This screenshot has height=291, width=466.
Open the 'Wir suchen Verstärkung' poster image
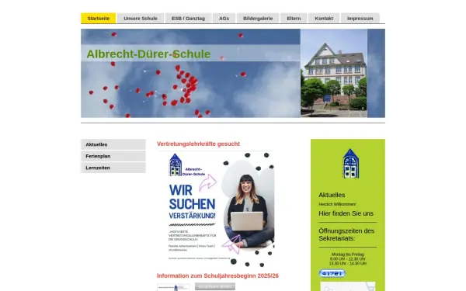(x=216, y=210)
